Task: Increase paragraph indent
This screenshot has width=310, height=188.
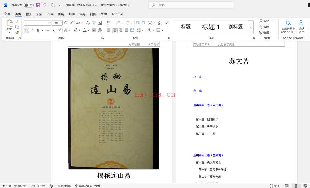Action: (144, 23)
